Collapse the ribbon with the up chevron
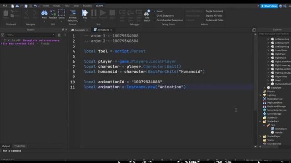Viewport: 291px width, 163px height. 258,6
